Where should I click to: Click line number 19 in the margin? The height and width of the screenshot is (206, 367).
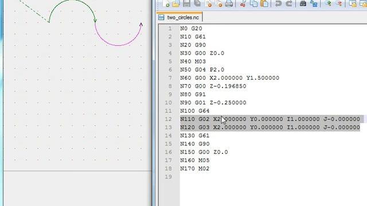point(168,177)
